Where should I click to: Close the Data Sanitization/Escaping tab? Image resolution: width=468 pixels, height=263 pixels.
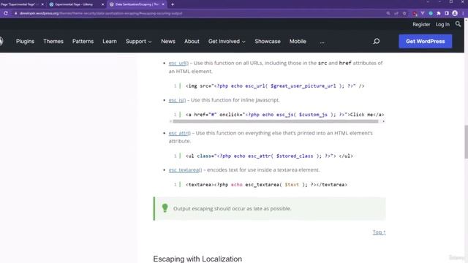(163, 4)
